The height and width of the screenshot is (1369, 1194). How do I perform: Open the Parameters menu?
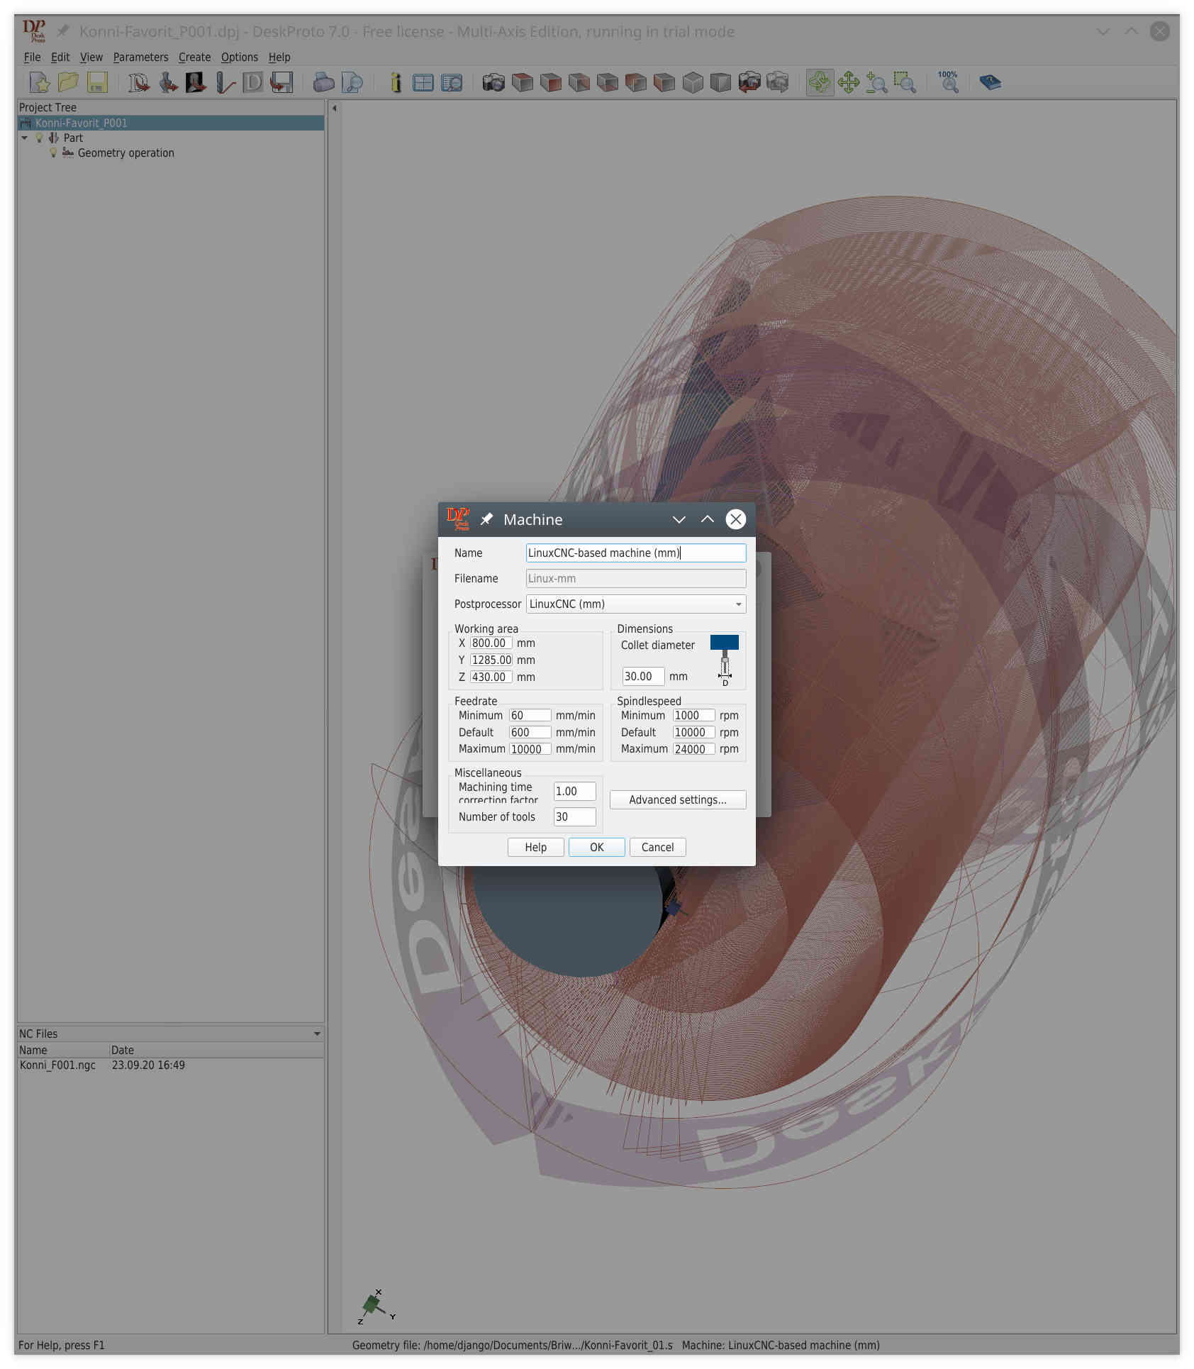[140, 57]
